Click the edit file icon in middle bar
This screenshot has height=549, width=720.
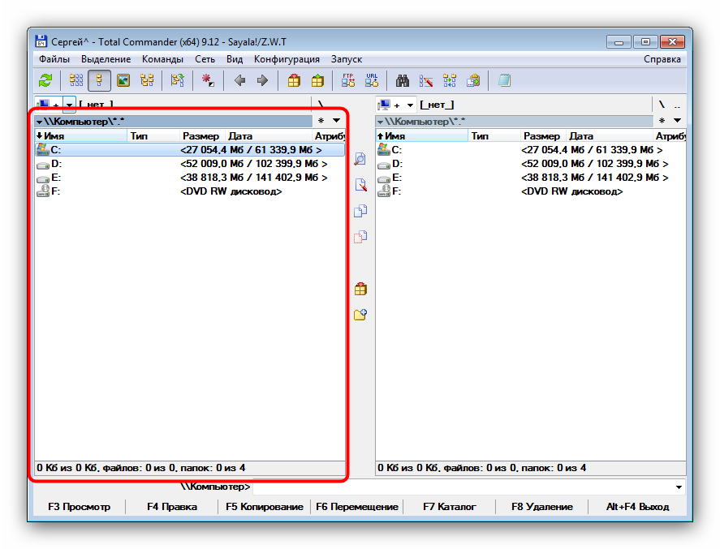click(x=360, y=185)
